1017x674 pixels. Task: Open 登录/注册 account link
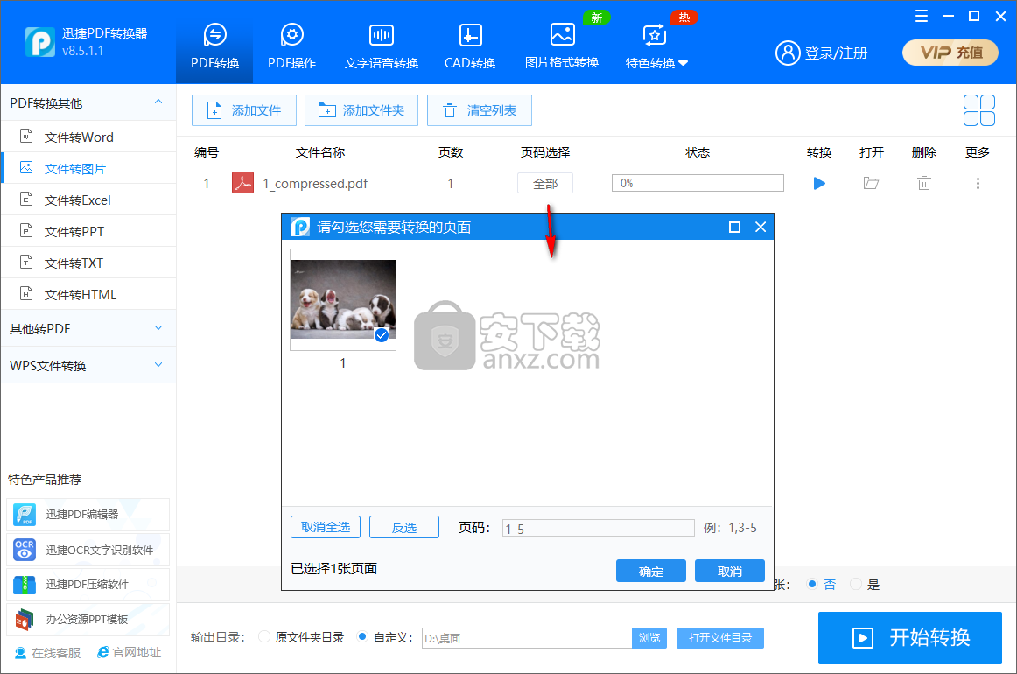point(821,53)
